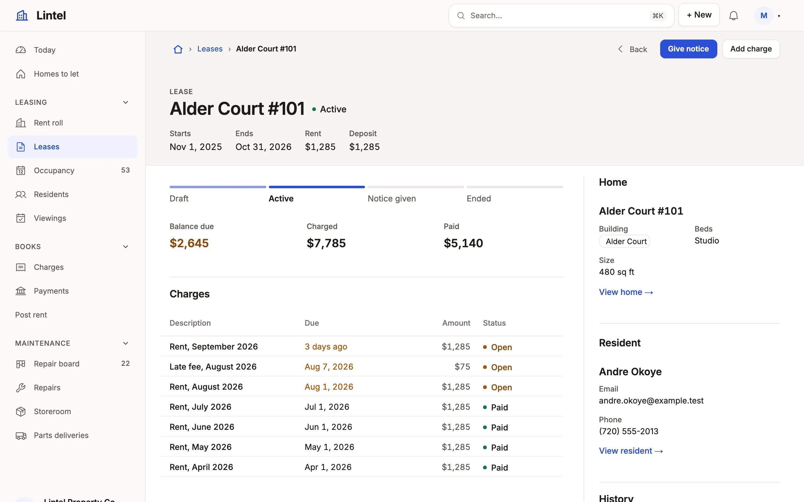The height and width of the screenshot is (502, 804).
Task: Open the account menu caret
Action: (x=779, y=16)
